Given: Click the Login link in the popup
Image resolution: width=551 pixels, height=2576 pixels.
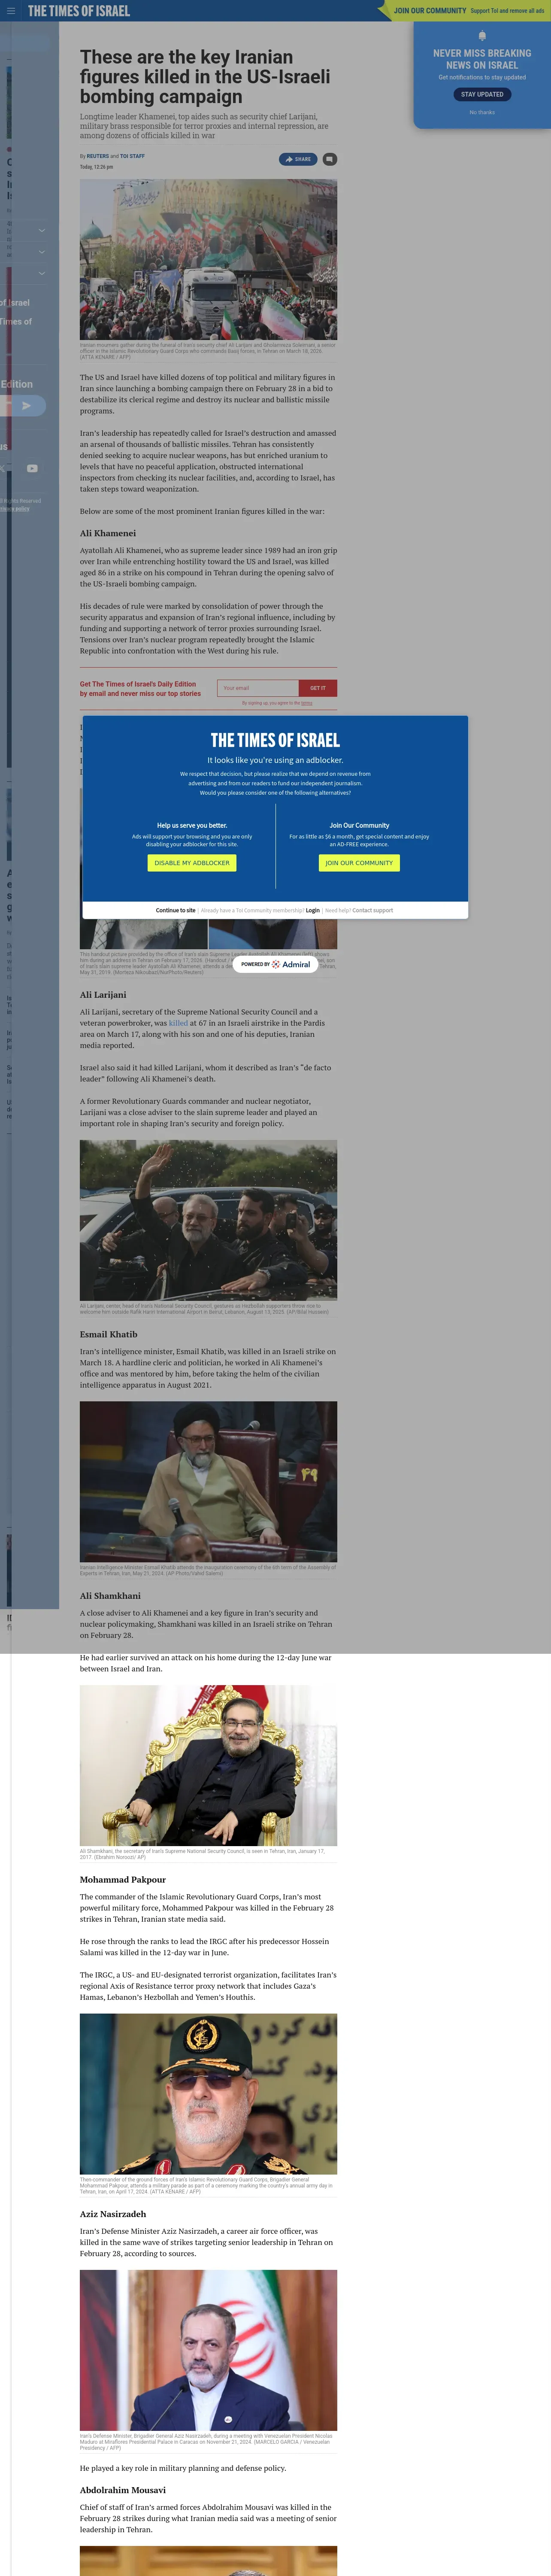Looking at the screenshot, I should (x=313, y=911).
